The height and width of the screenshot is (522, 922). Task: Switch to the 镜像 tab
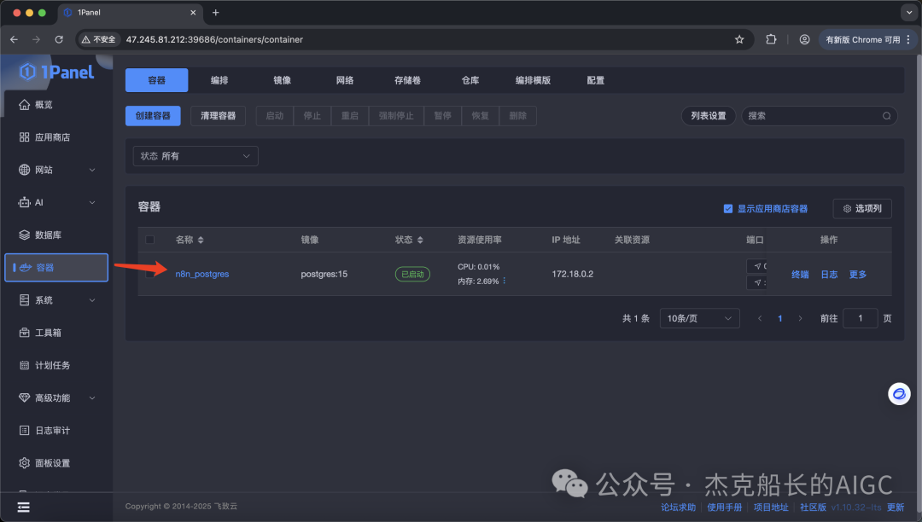coord(283,80)
